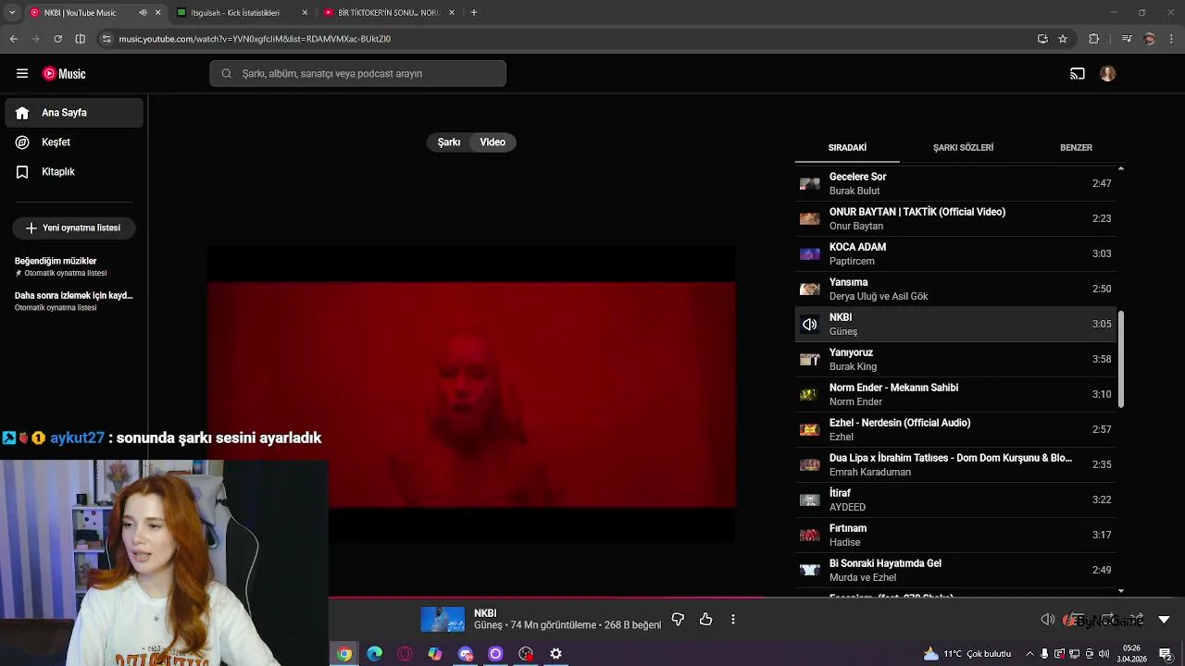Switch player to Video mode

(x=493, y=142)
